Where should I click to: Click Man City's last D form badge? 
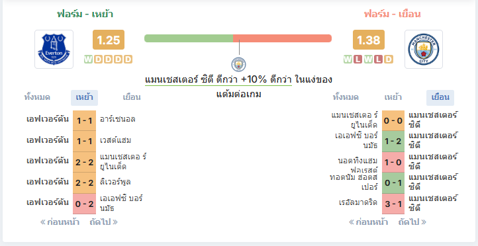point(389,59)
